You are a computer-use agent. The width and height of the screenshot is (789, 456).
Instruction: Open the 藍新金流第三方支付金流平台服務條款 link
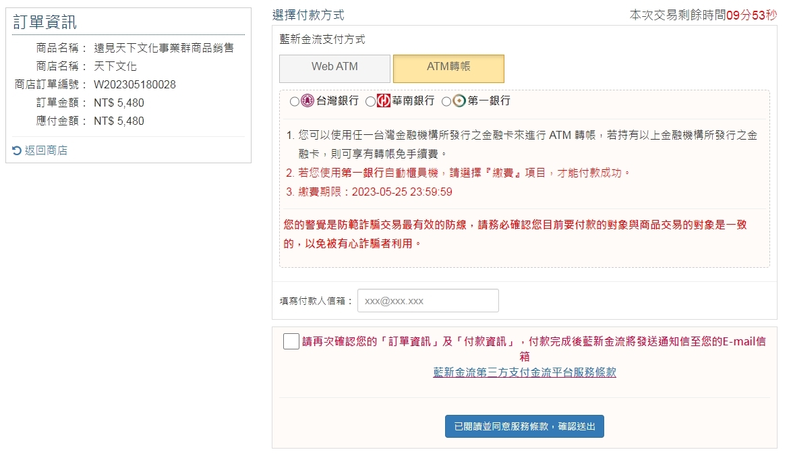[x=524, y=372]
